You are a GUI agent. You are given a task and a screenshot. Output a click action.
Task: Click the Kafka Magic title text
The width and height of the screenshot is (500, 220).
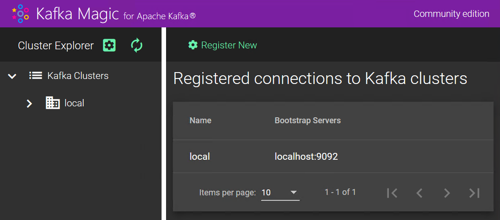(77, 14)
